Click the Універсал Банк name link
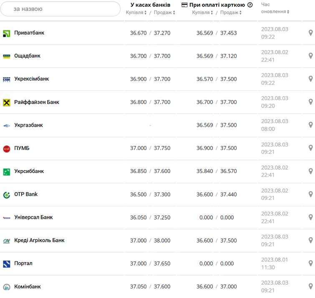Screen dimensions: 315x298 [x=33, y=217]
